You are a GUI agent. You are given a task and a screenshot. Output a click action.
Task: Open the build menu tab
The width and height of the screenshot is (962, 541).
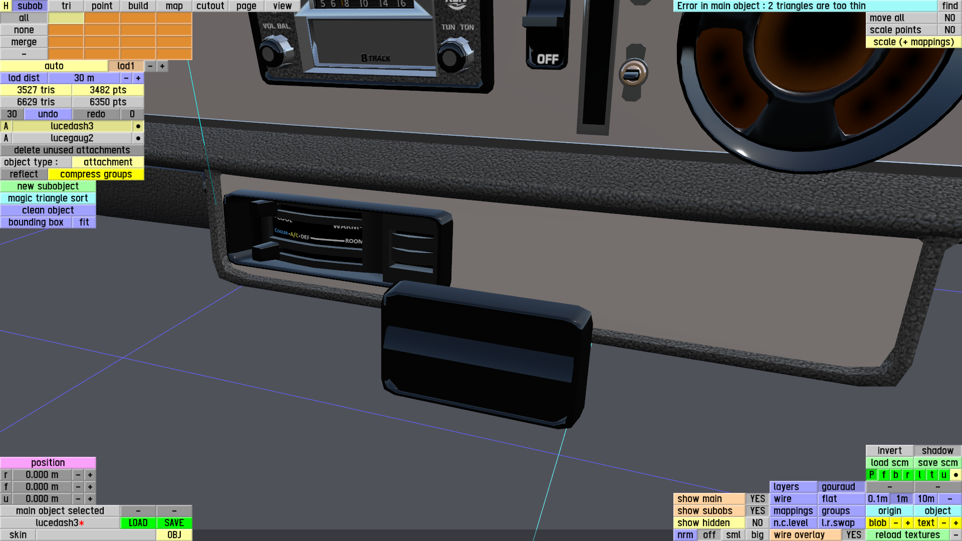tap(138, 6)
